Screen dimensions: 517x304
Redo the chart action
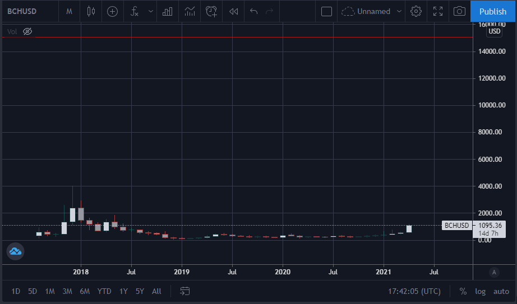tap(269, 12)
